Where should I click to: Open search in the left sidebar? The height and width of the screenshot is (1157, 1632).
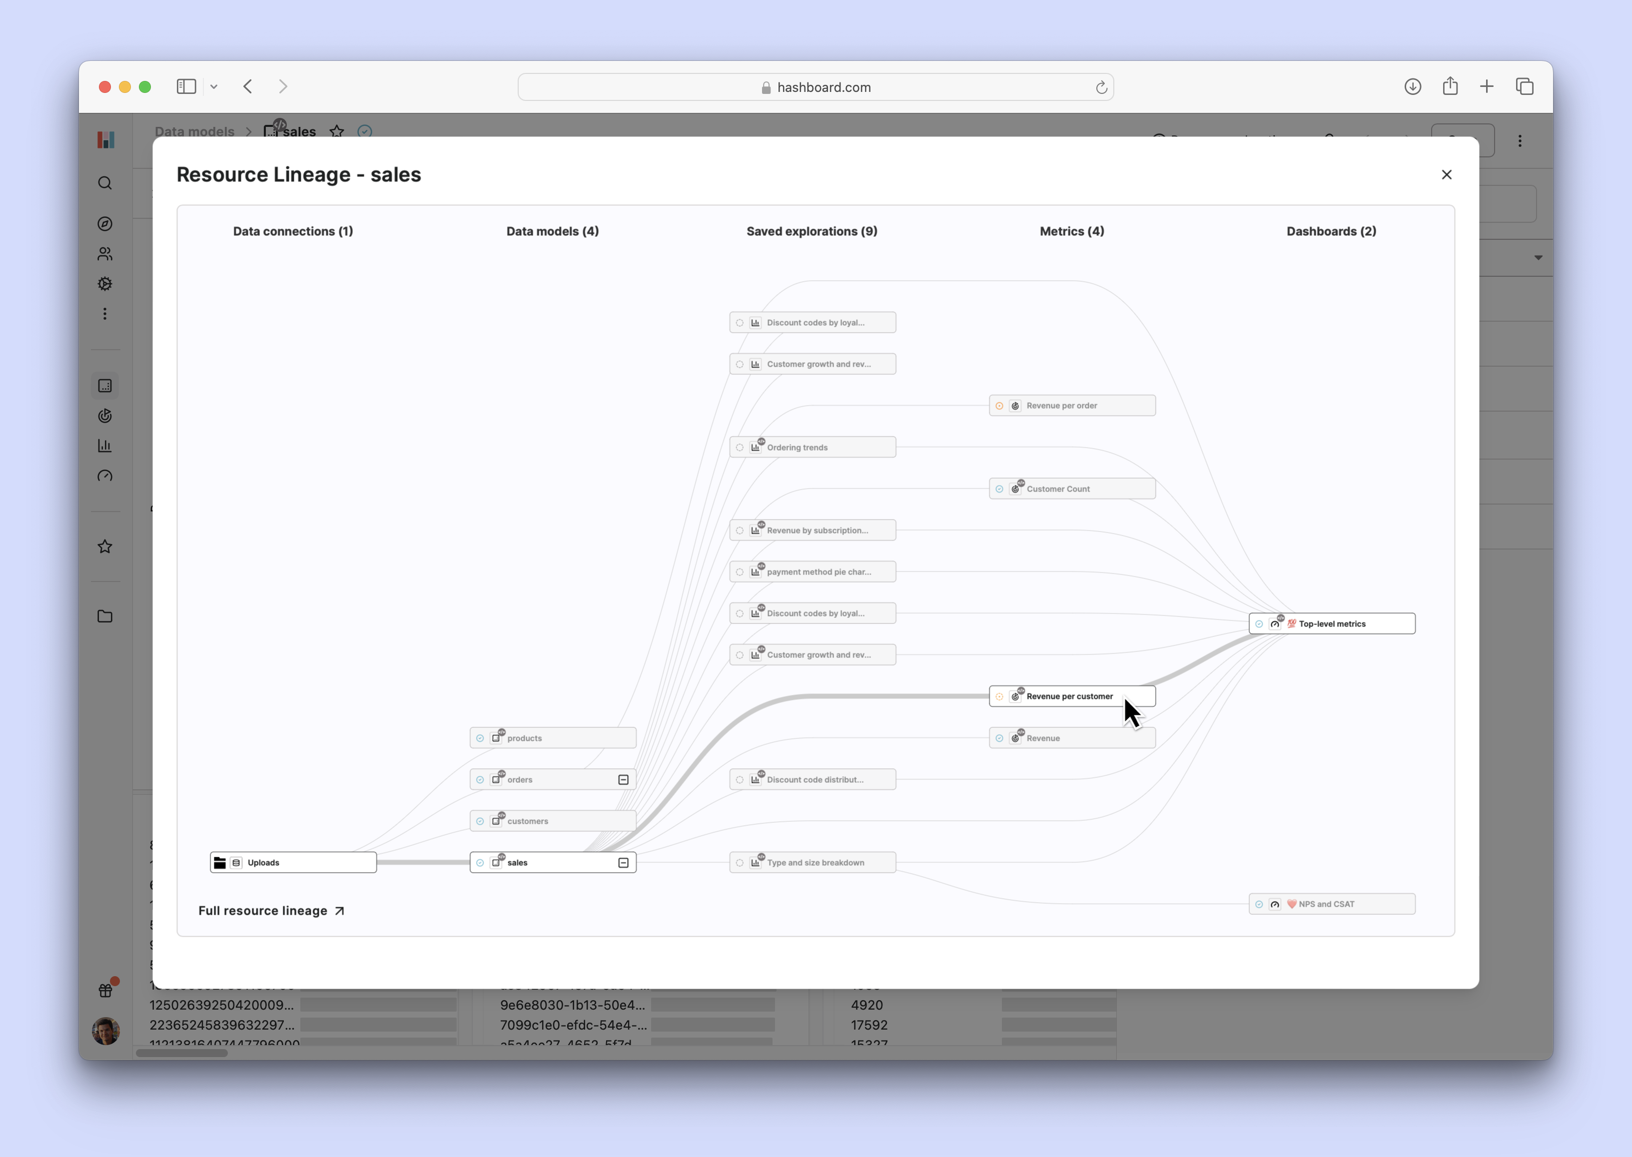(105, 183)
